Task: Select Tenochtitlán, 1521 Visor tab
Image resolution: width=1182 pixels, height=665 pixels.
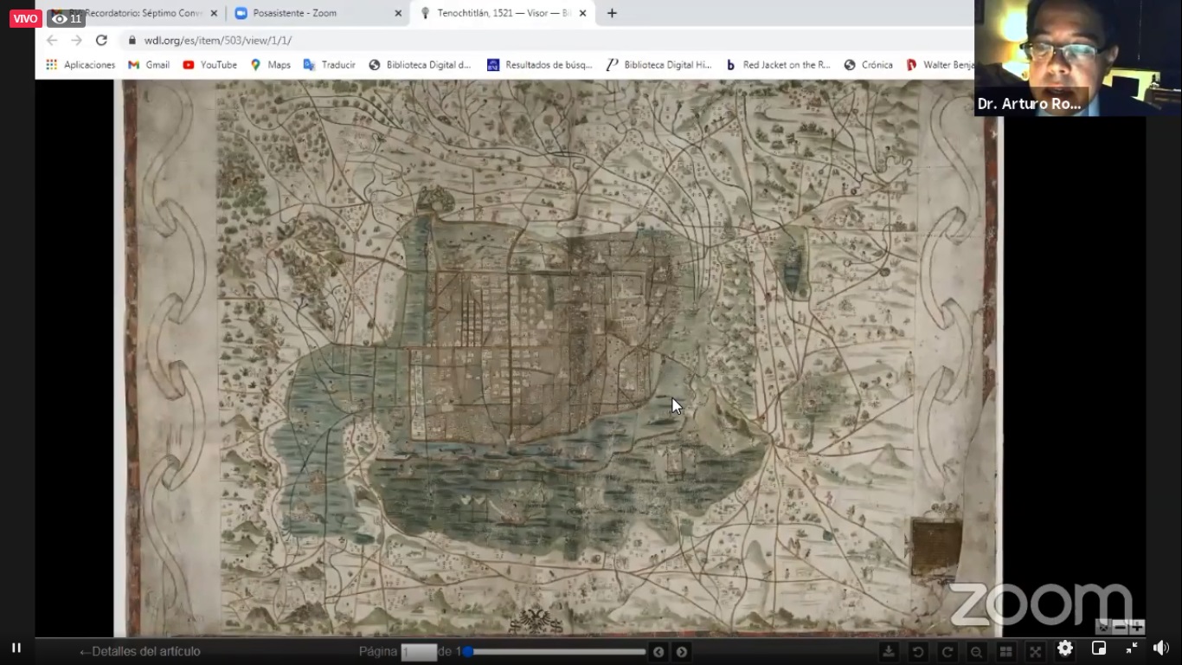Action: (x=502, y=13)
